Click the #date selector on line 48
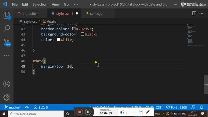The height and width of the screenshot is (117, 208). pyautogui.click(x=38, y=61)
